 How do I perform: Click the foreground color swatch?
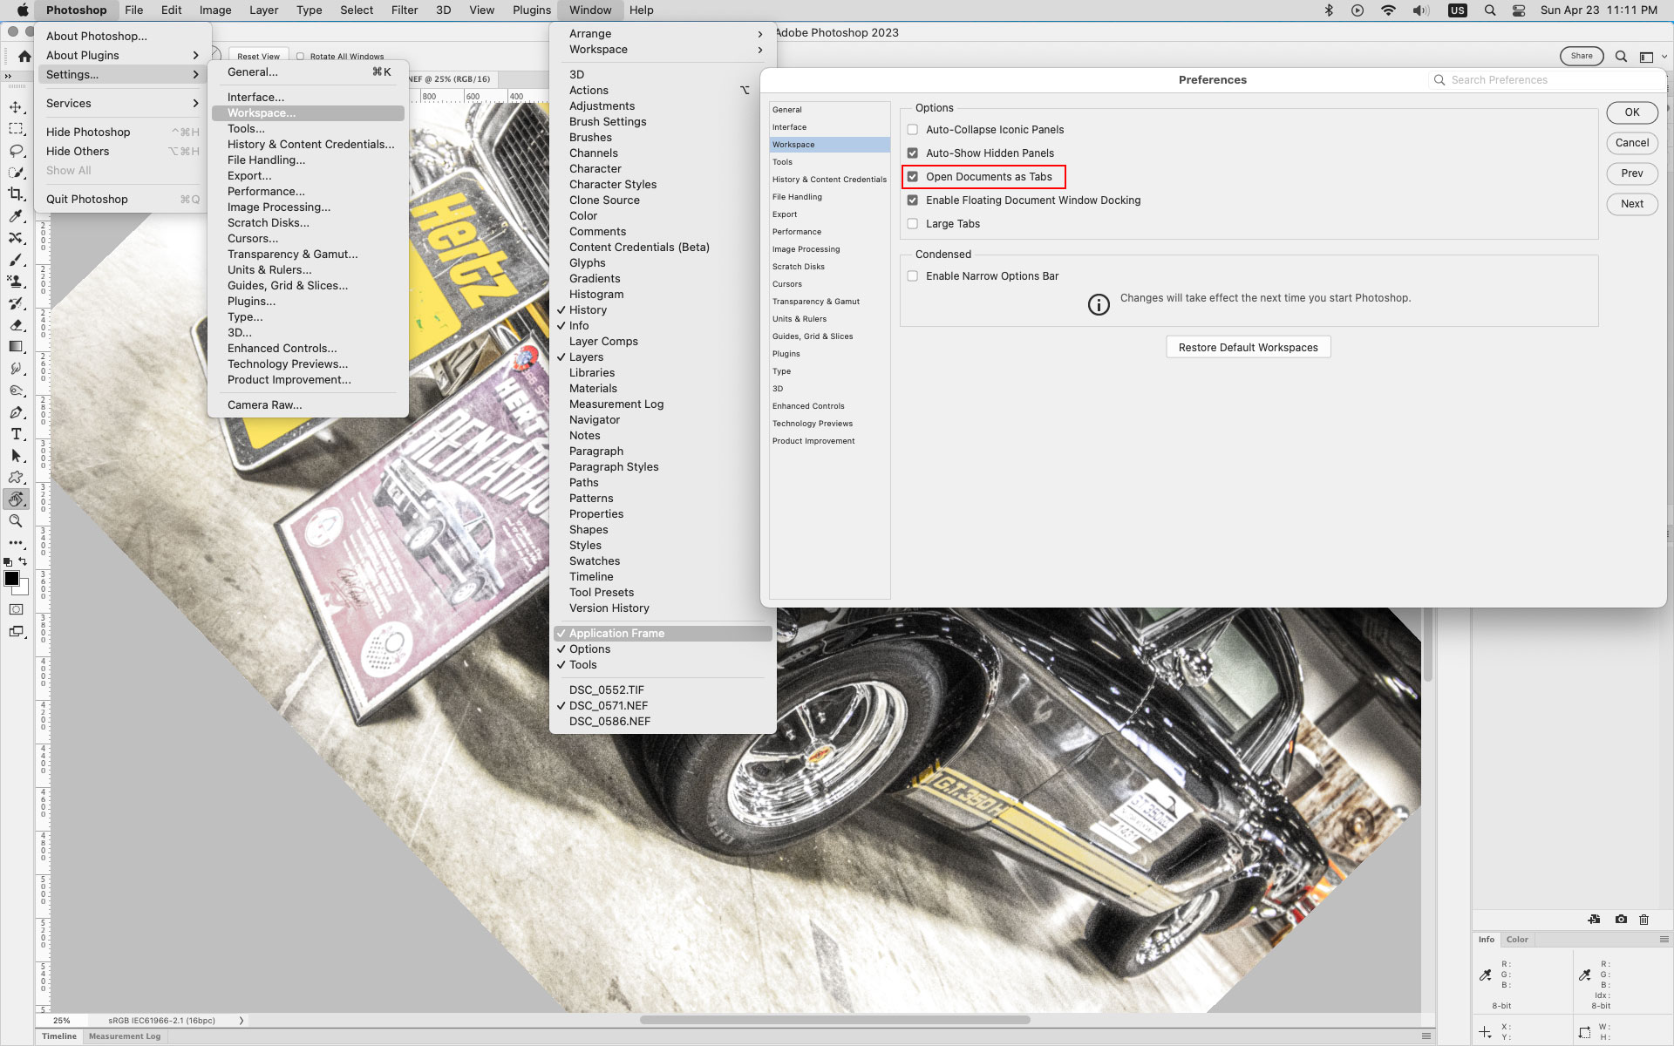click(x=11, y=577)
